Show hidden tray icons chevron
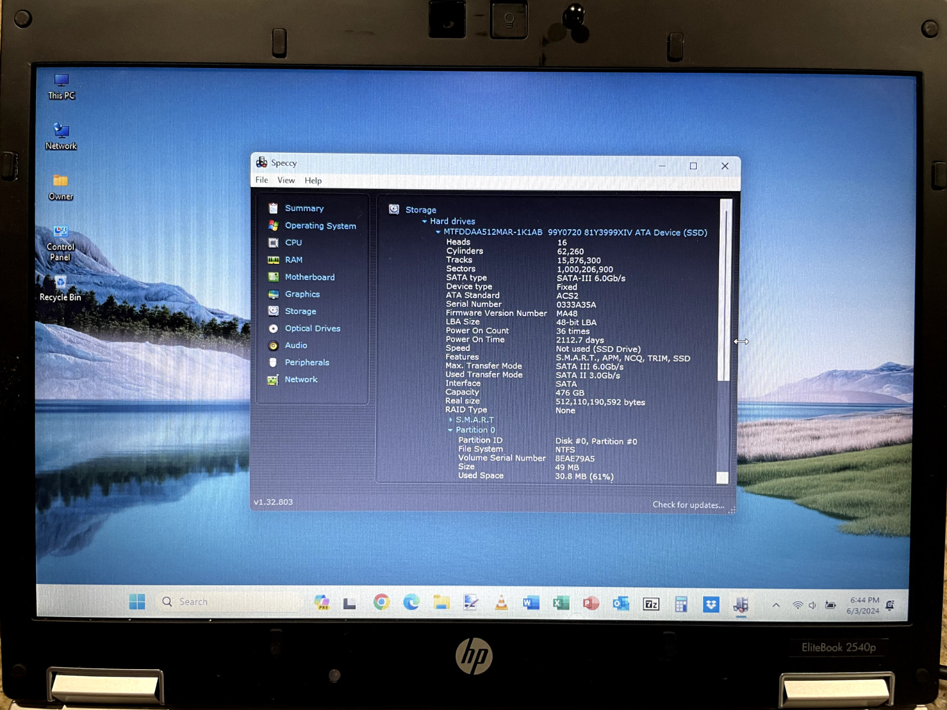 [x=776, y=605]
